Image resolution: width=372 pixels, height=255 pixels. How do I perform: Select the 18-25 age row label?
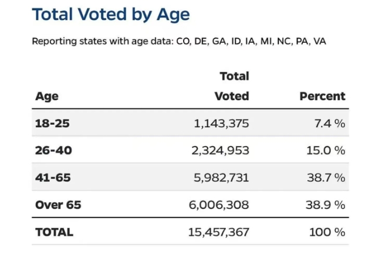[52, 124]
